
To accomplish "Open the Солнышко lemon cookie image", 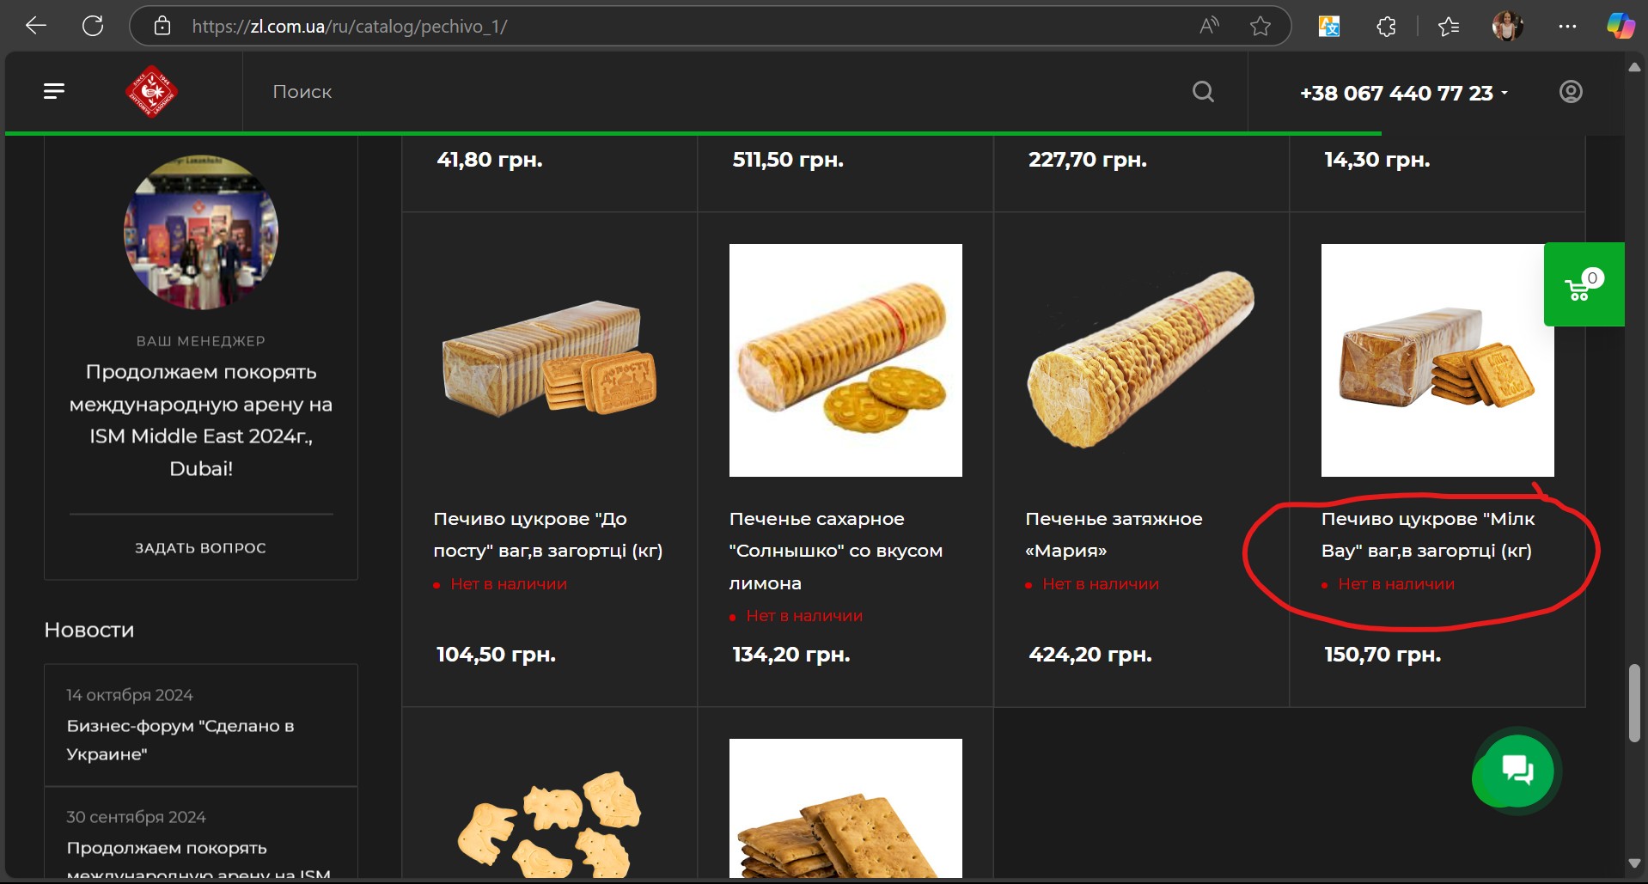I will tap(845, 360).
